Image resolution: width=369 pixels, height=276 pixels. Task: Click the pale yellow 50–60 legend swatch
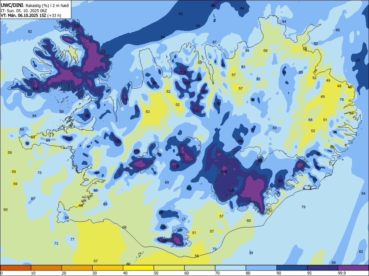169,268
